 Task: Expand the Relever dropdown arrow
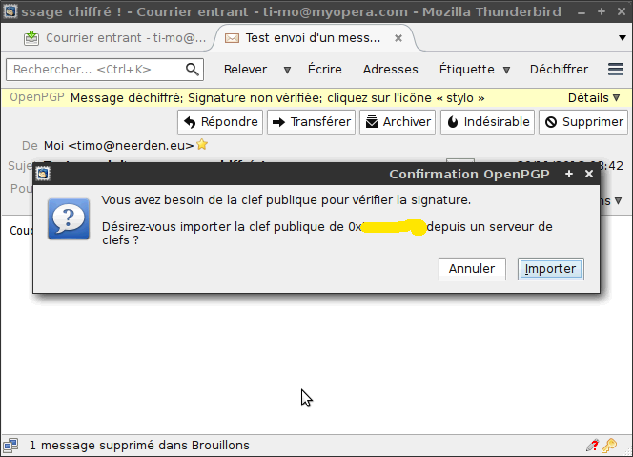click(287, 70)
